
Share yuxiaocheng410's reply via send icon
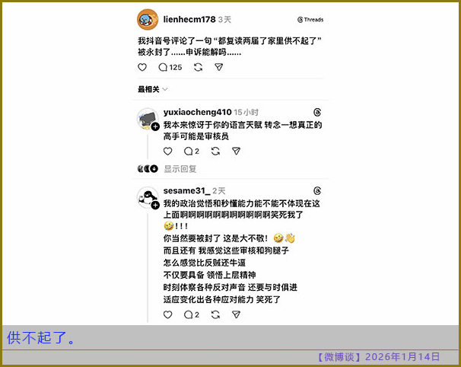pyautogui.click(x=236, y=152)
